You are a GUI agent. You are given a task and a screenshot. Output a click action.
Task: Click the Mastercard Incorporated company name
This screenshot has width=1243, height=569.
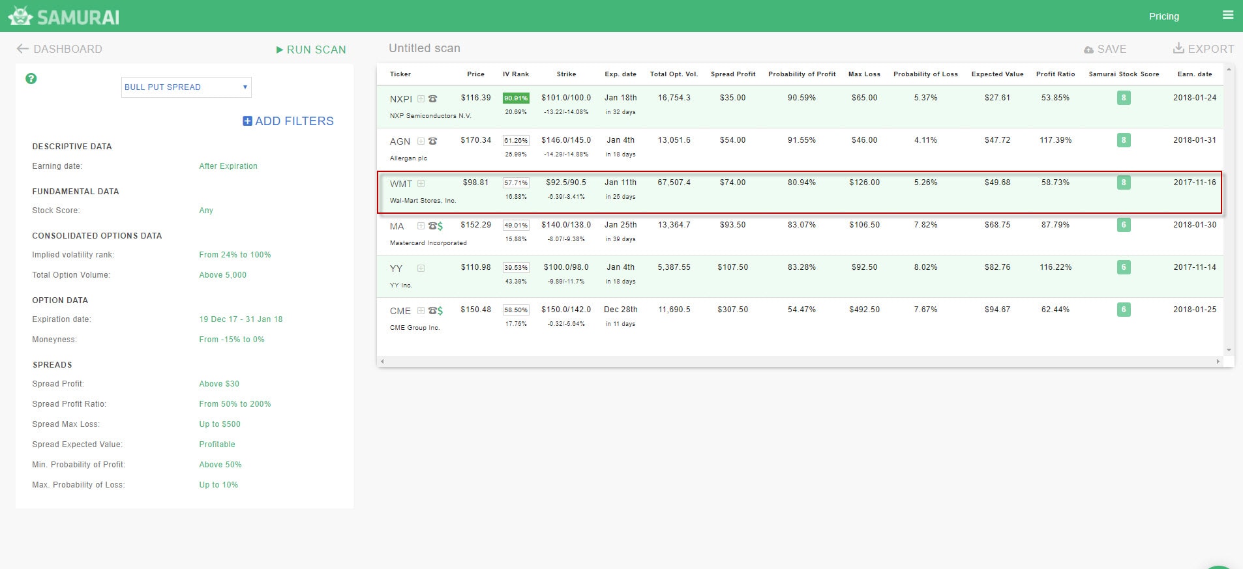[428, 243]
